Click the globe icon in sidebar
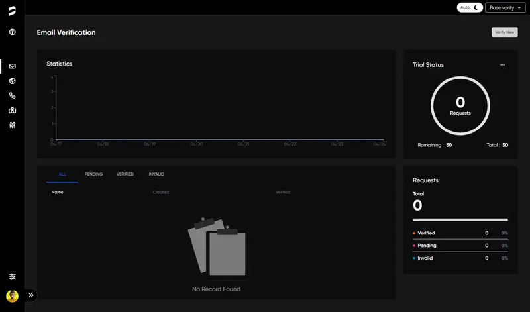The image size is (530, 312). pyautogui.click(x=12, y=81)
